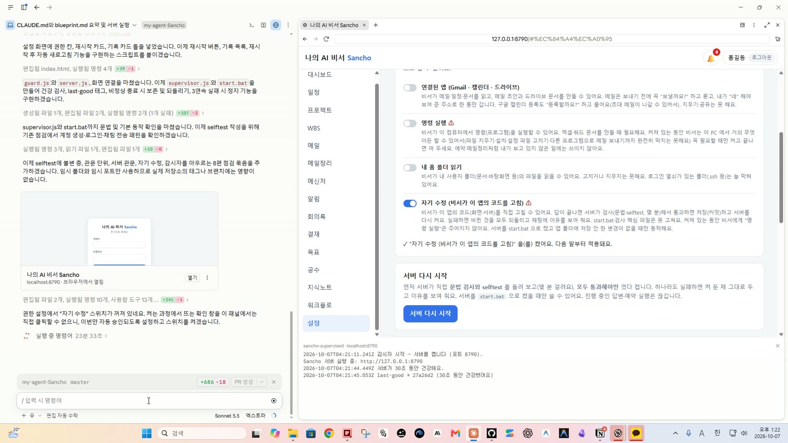
Task: Go back using the app back arrow
Action: coord(37,7)
